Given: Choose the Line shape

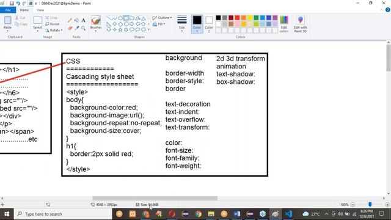Looking at the screenshot, I should [x=109, y=18].
